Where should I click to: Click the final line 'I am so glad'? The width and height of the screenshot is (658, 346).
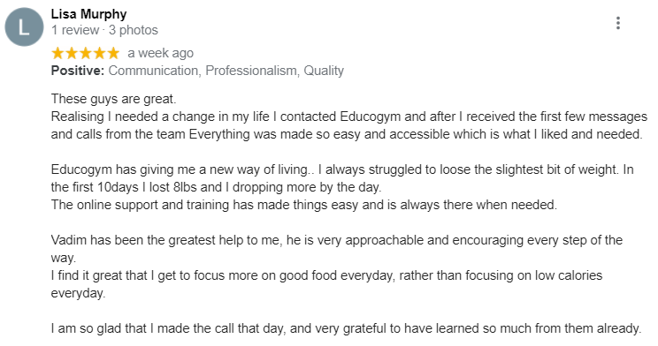pyautogui.click(x=346, y=328)
